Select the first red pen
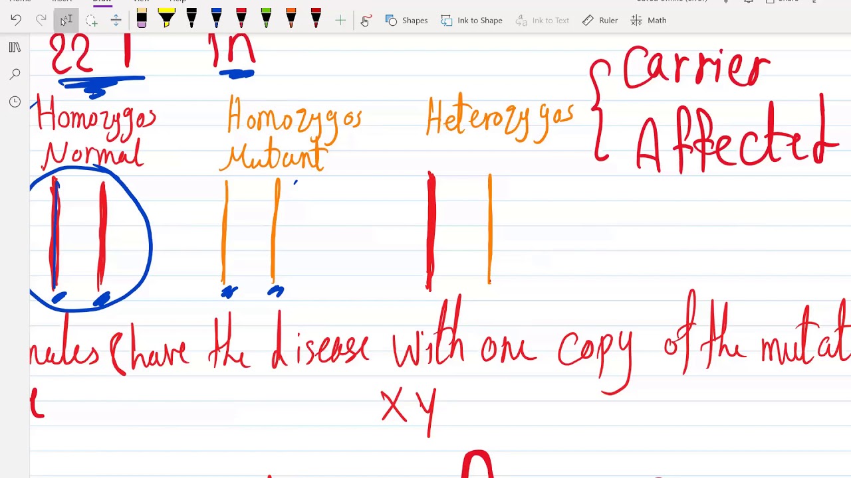 (x=241, y=19)
